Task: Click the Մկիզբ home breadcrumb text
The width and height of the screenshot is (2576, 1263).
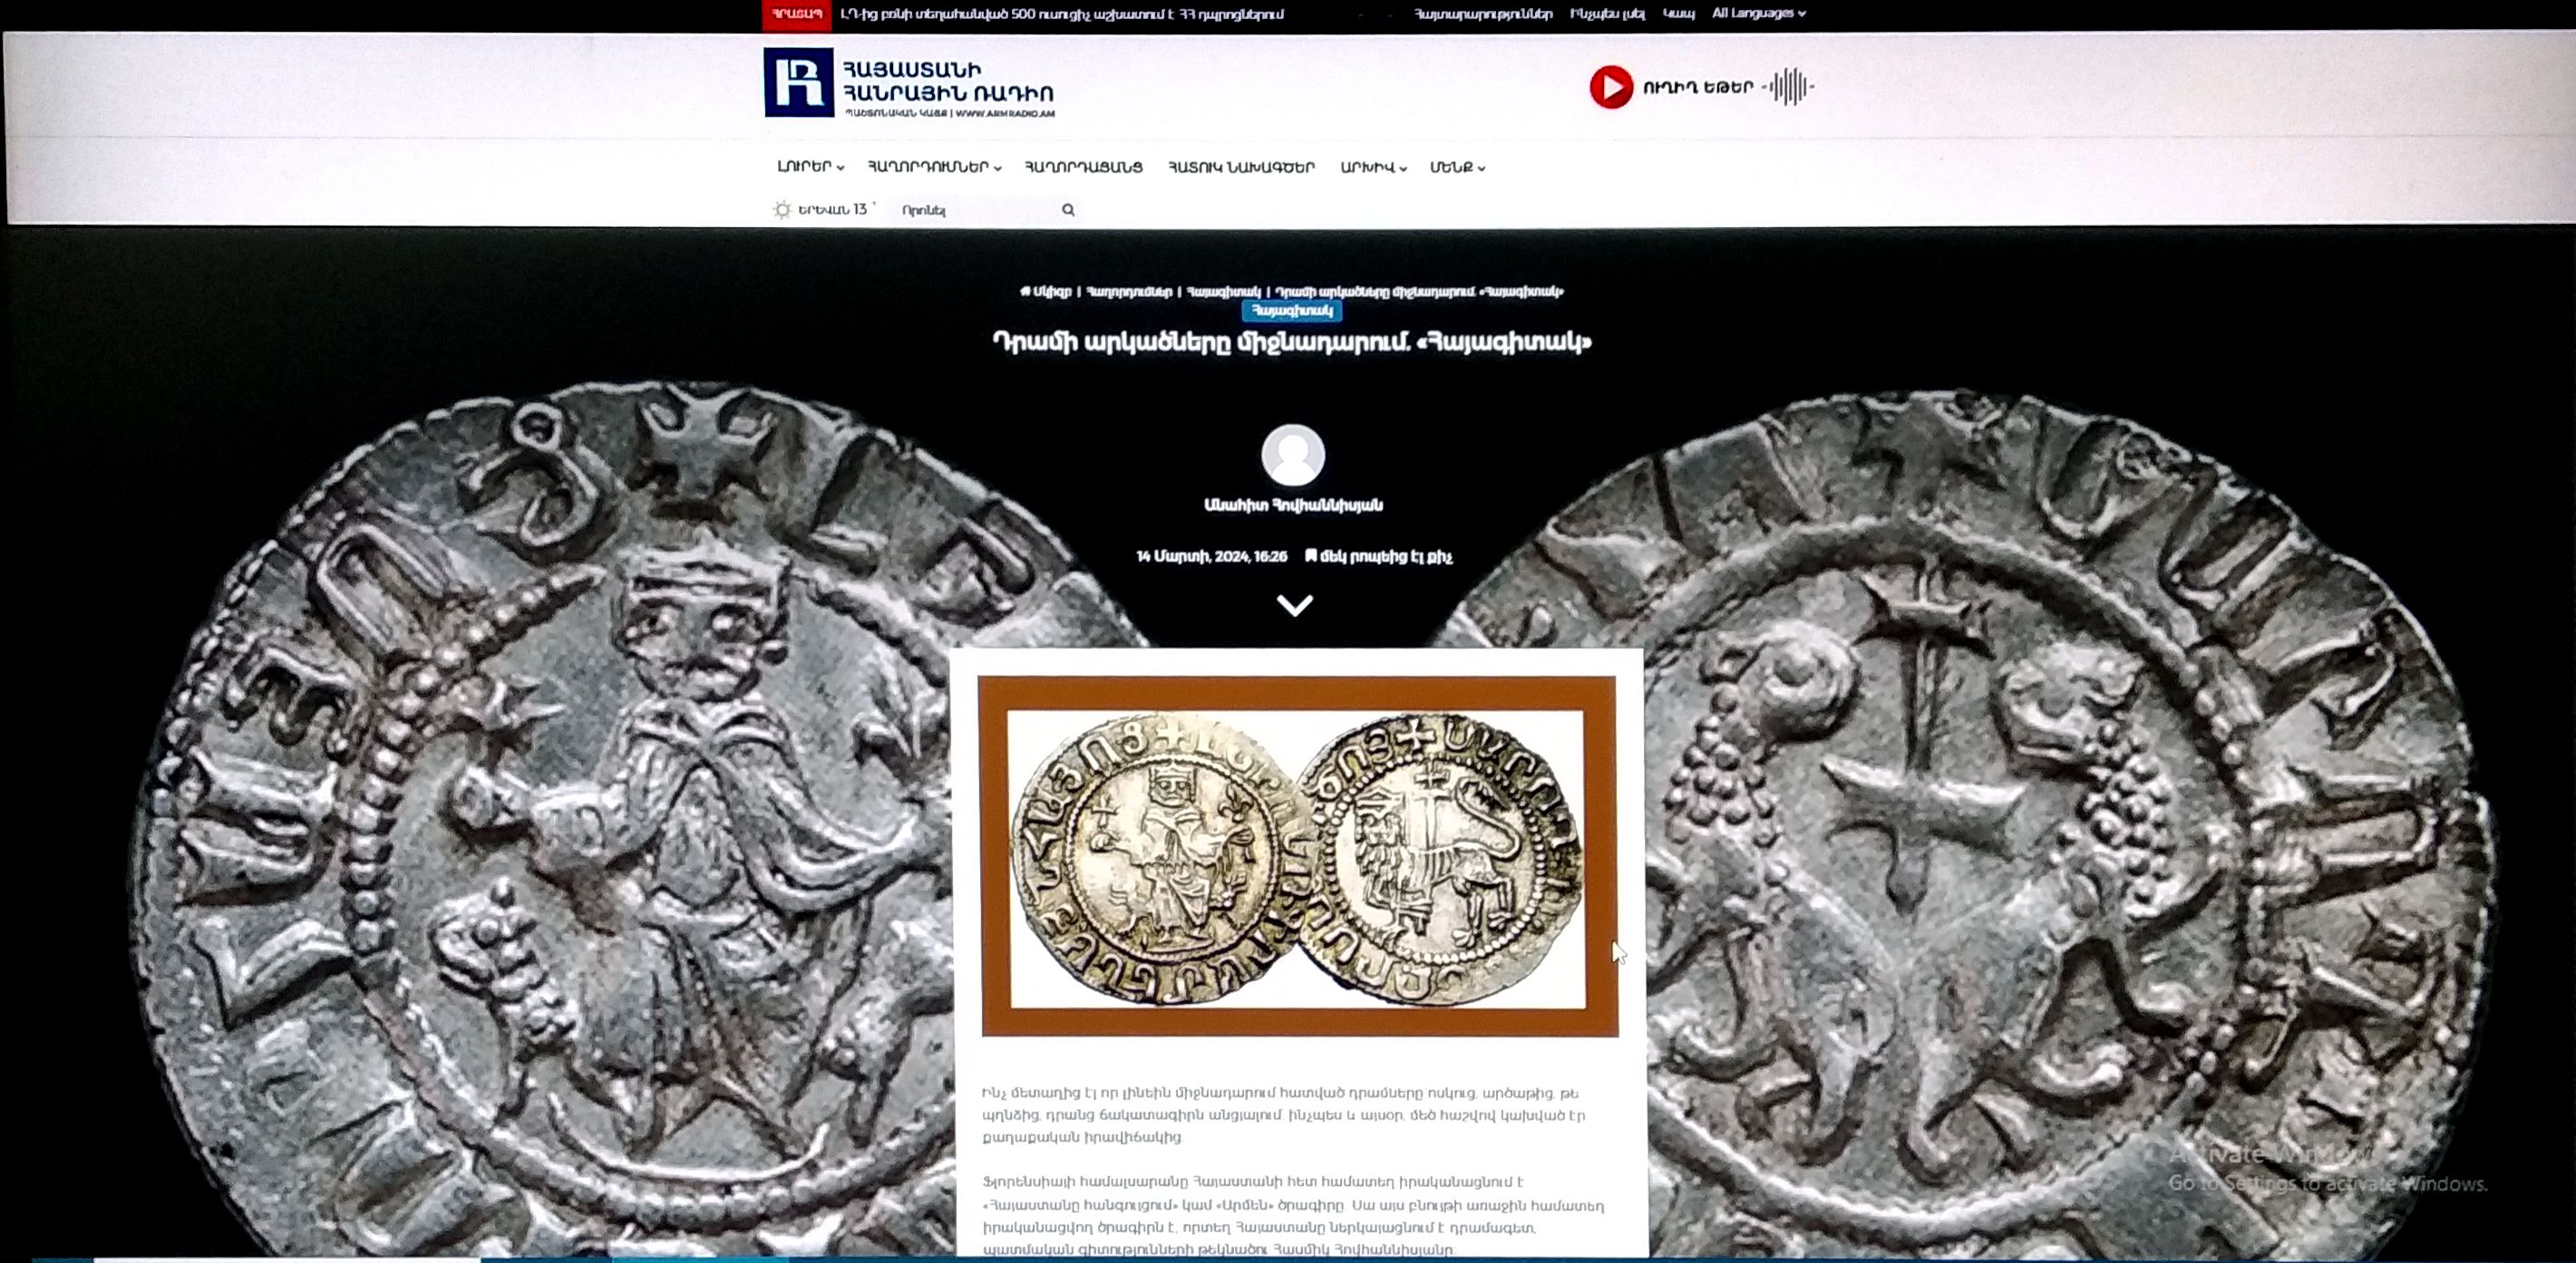Action: click(1052, 292)
